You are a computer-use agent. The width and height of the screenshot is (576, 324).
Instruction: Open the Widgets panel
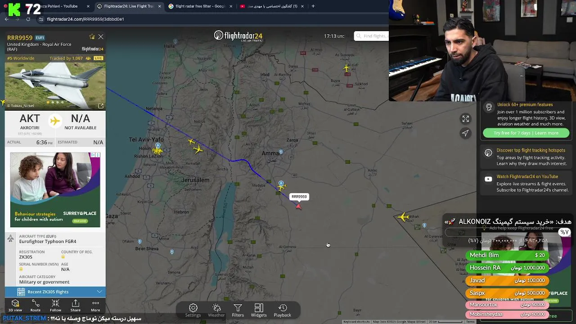[259, 310]
